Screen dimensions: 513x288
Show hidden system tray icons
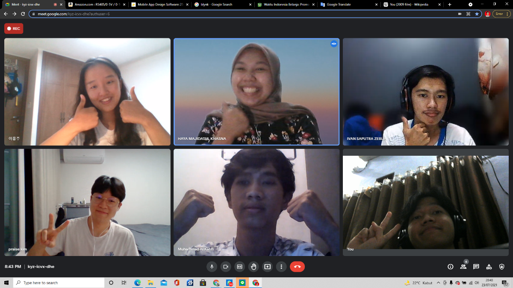click(x=439, y=283)
